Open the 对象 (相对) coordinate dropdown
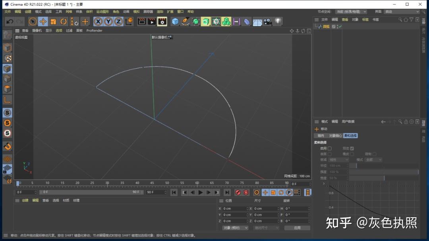 tap(235, 228)
